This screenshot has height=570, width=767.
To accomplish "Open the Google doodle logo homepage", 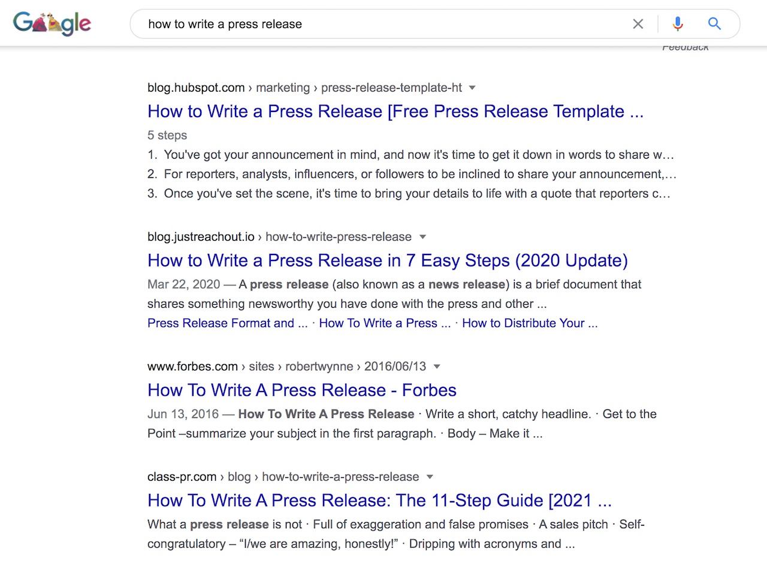I will (x=53, y=24).
